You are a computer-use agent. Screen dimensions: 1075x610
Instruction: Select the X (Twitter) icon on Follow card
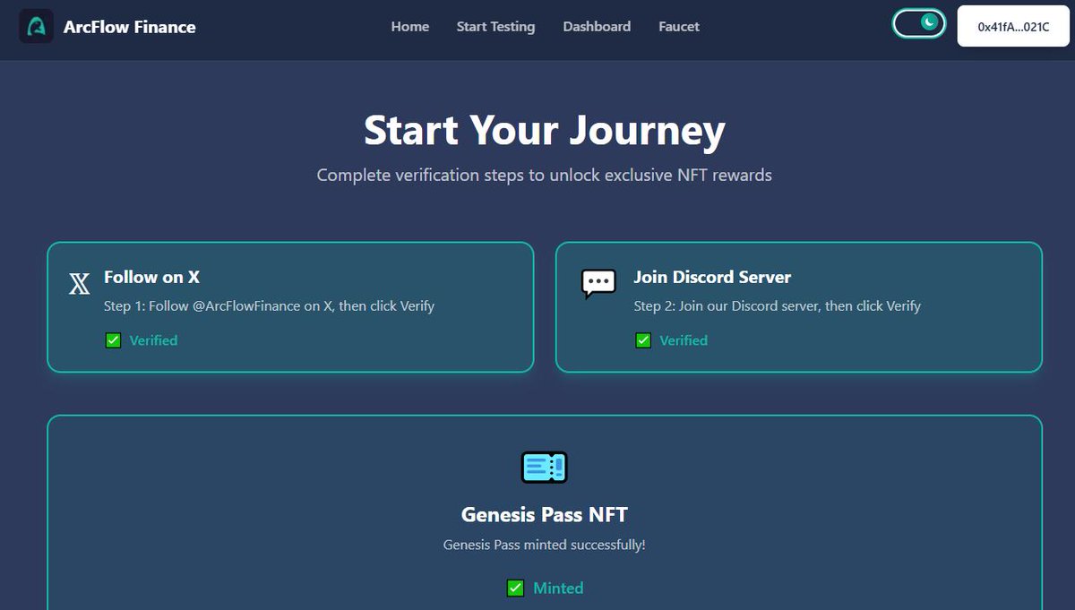79,283
